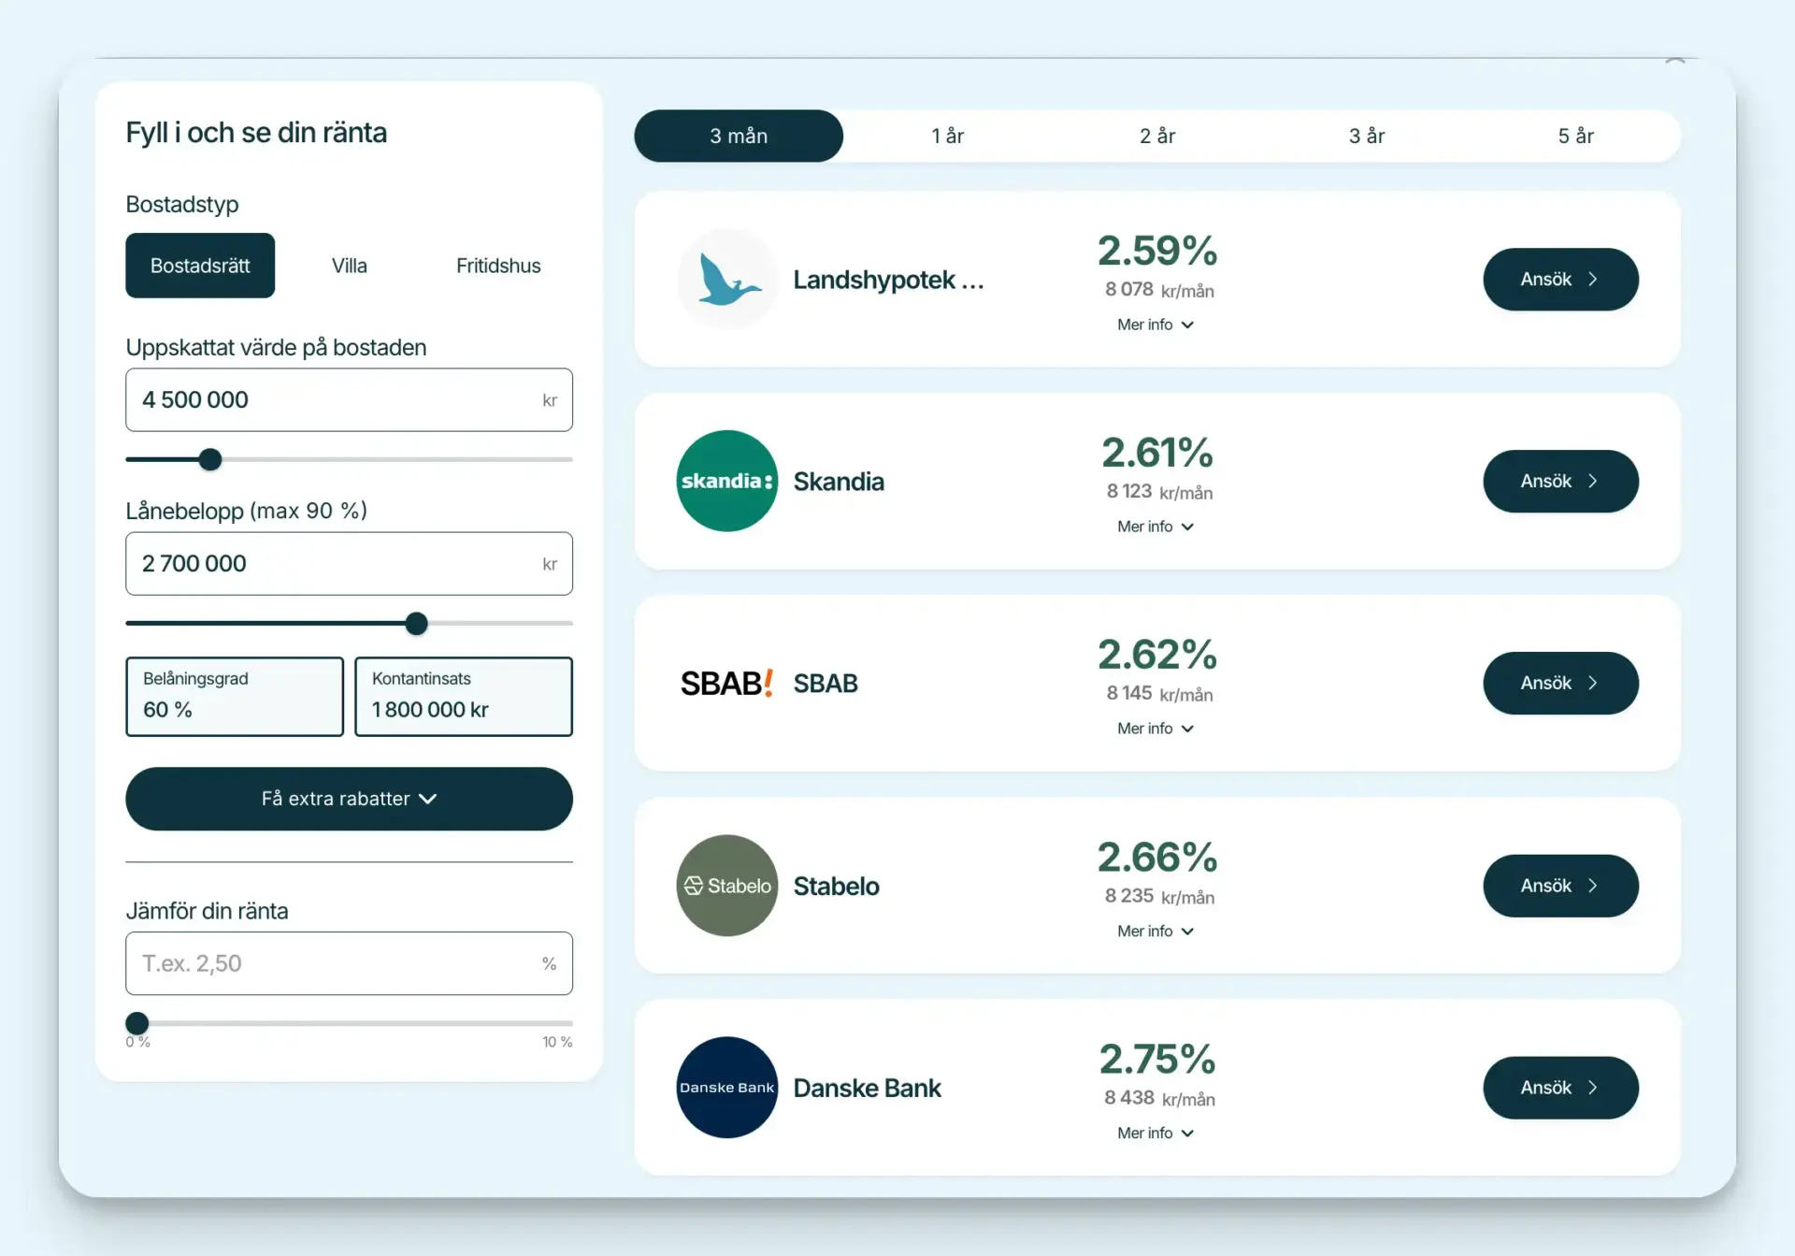Click the Landshypotek bird logo

(x=727, y=279)
